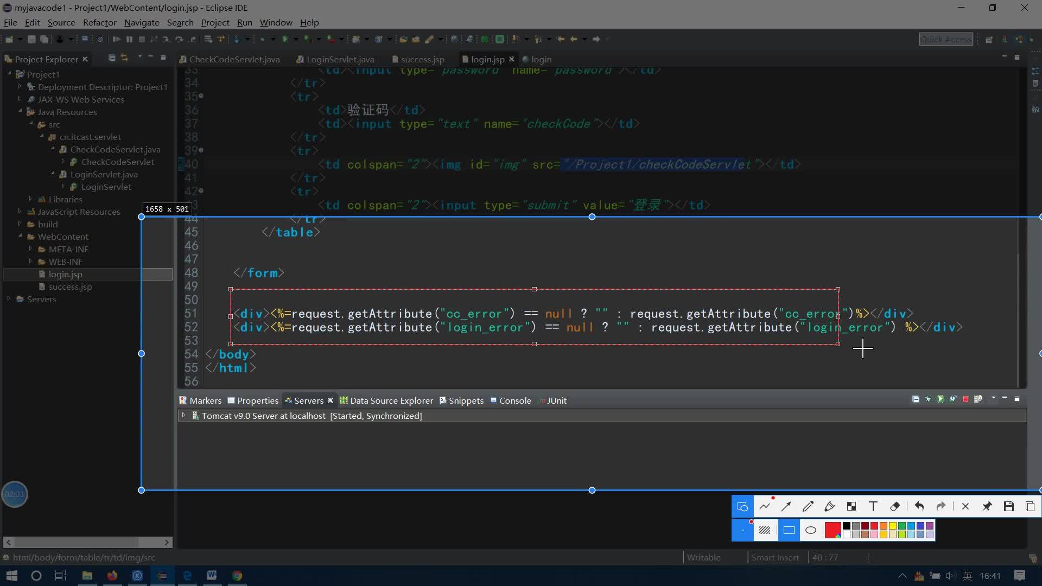Select the text annotation tool
This screenshot has width=1042, height=586.
click(873, 507)
